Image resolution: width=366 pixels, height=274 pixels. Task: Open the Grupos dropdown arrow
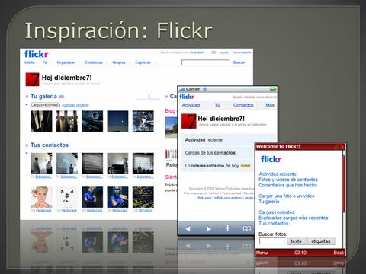click(x=129, y=62)
